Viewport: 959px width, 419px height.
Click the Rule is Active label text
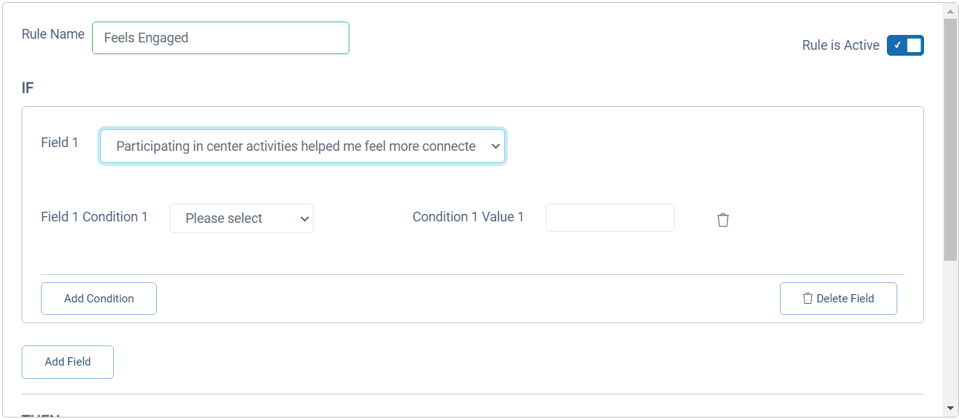(x=841, y=45)
